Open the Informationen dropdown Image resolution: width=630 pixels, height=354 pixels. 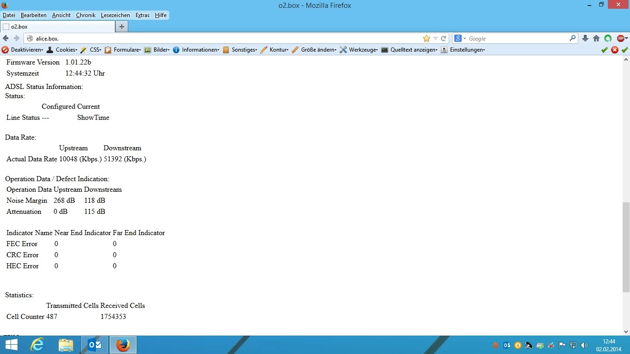pyautogui.click(x=196, y=50)
